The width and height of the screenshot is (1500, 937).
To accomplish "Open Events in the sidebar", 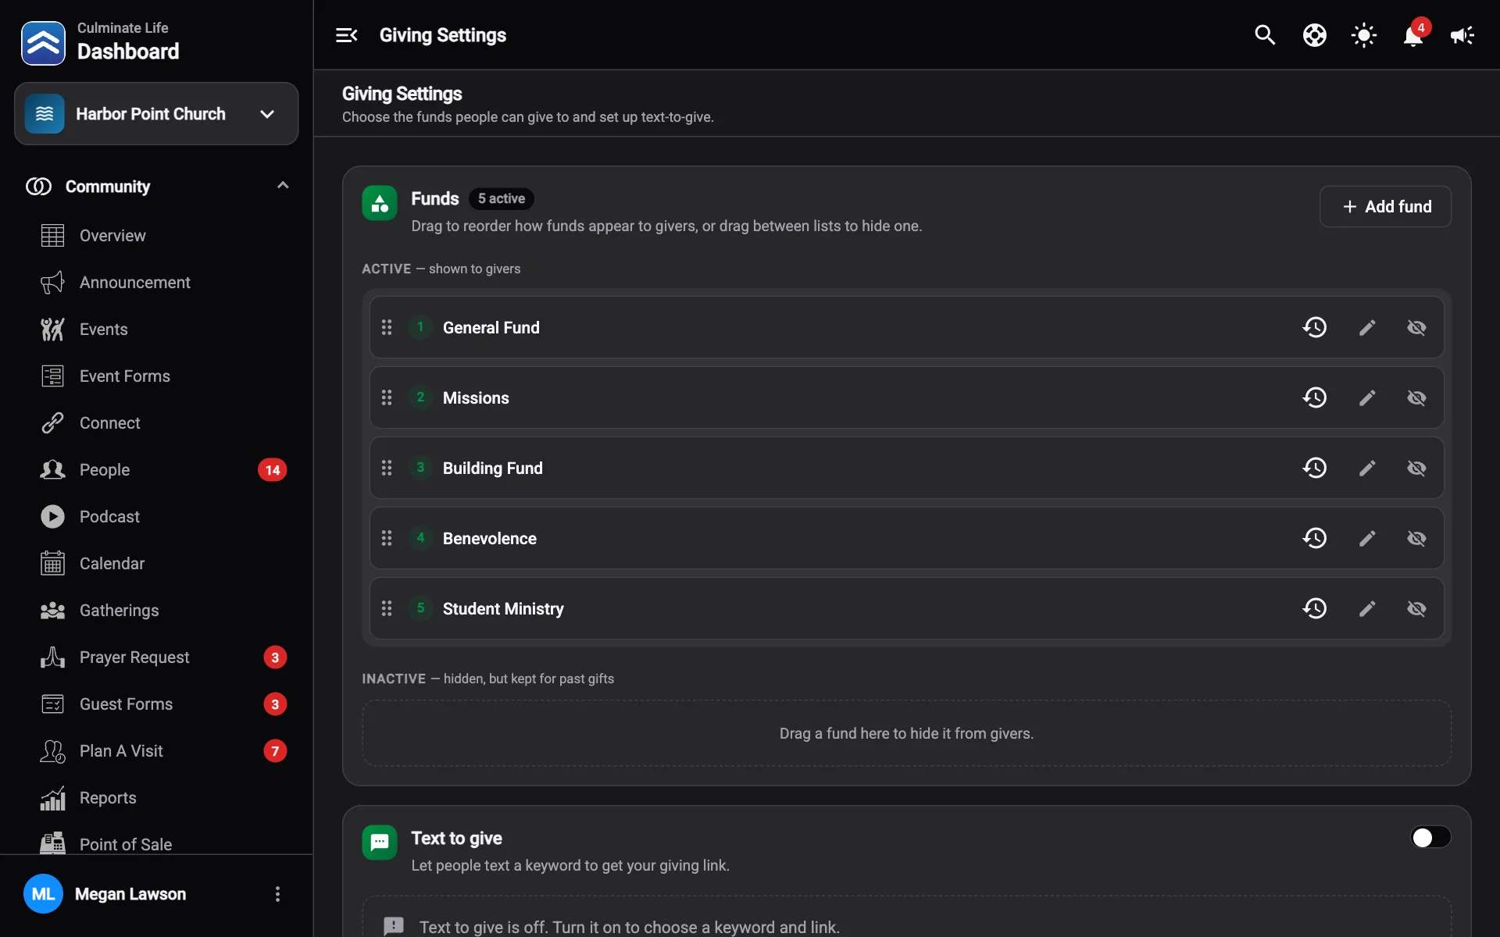I will [x=156, y=330].
